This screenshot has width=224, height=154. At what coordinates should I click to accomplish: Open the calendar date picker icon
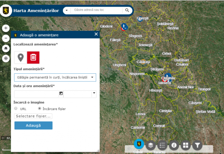coord(61,93)
